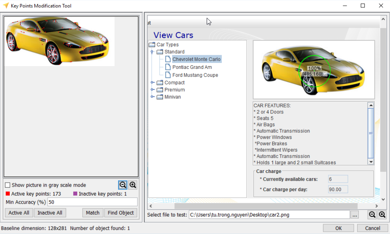Zoom out the test file view

tap(372, 215)
